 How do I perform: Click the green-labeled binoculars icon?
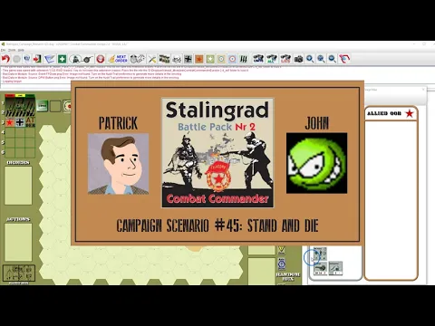[x=272, y=59]
